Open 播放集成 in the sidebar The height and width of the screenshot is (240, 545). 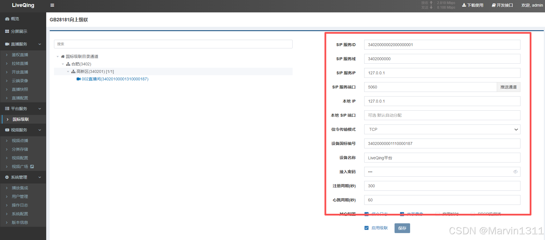[20, 188]
